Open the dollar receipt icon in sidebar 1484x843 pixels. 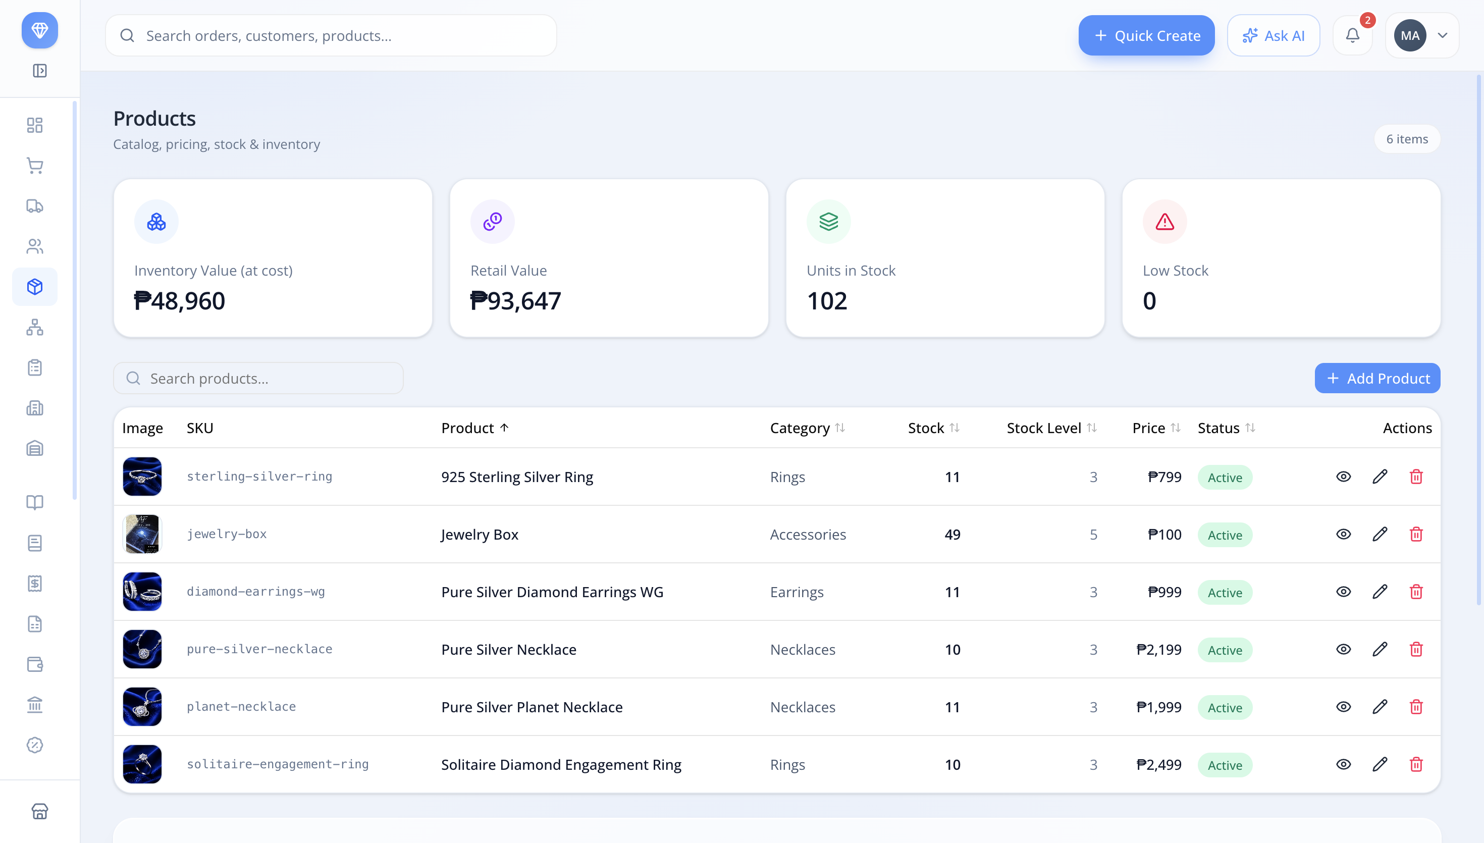pyautogui.click(x=35, y=583)
